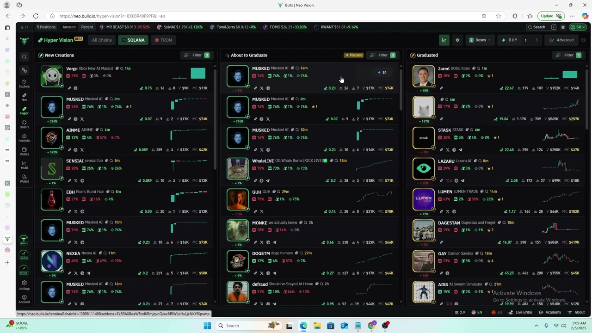Click the quick buy amount field
592x333 pixels.
(531, 40)
